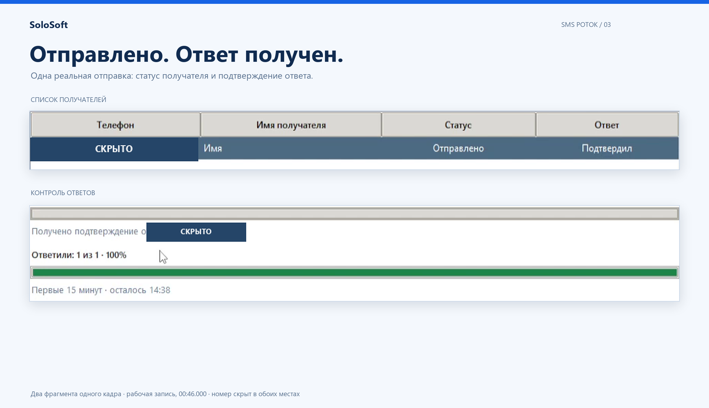The height and width of the screenshot is (408, 709).
Task: Click the SMS POTOK / 03 label
Action: [586, 25]
